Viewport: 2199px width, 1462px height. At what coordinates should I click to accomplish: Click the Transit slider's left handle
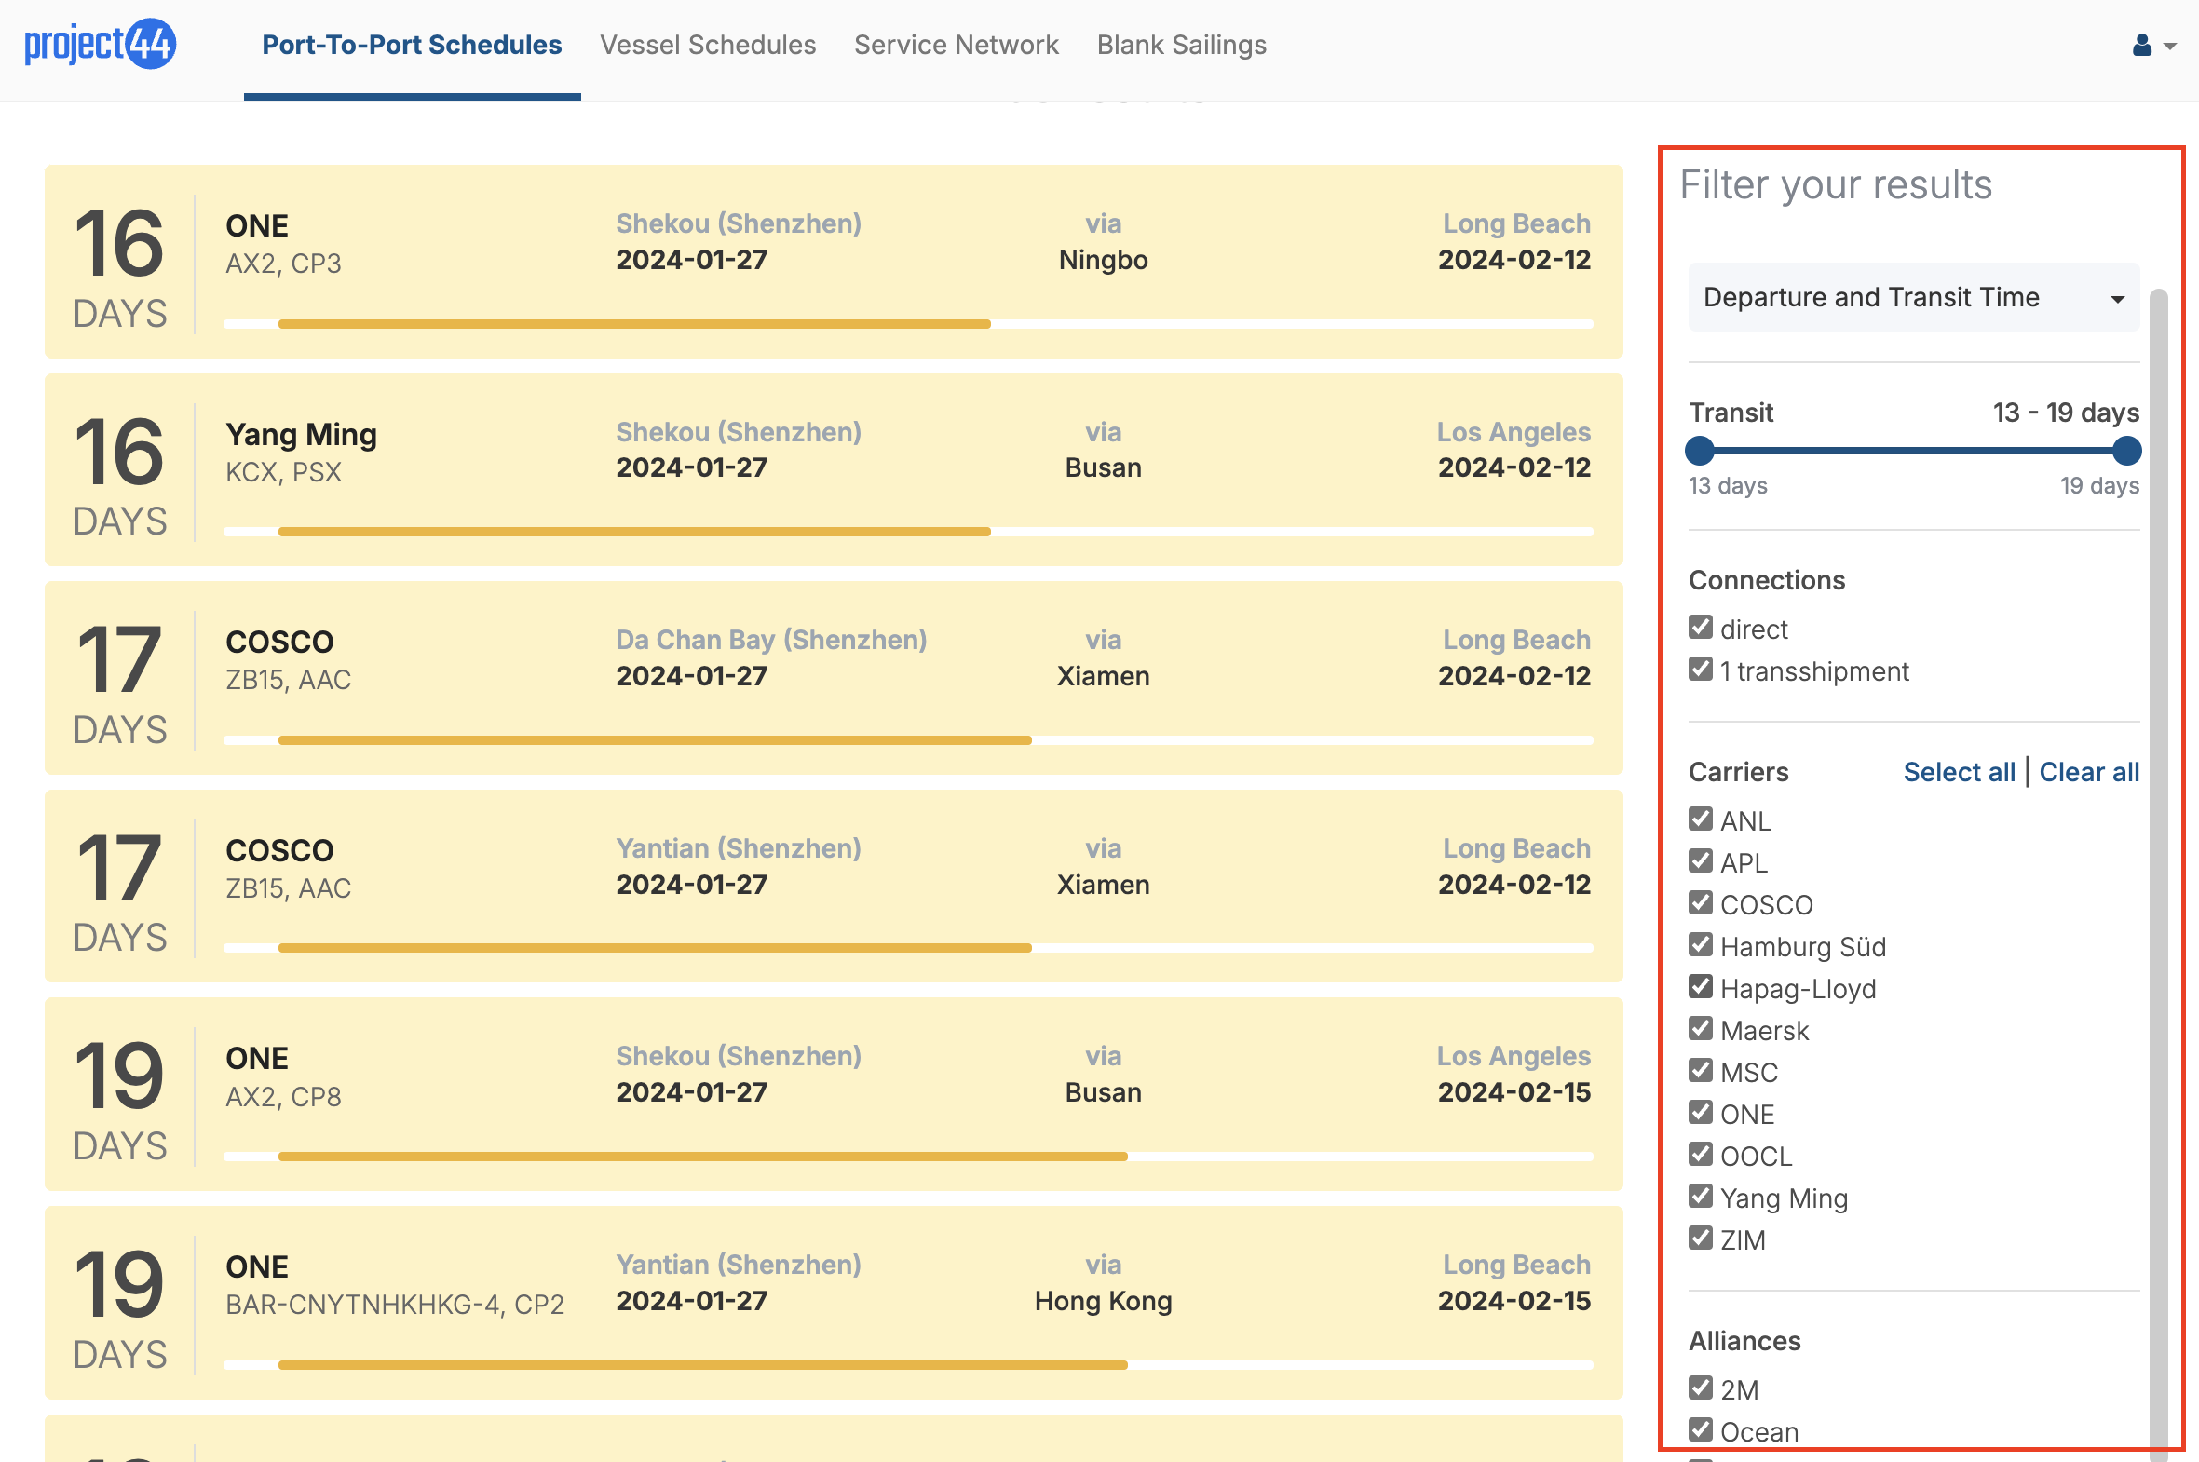1699,452
